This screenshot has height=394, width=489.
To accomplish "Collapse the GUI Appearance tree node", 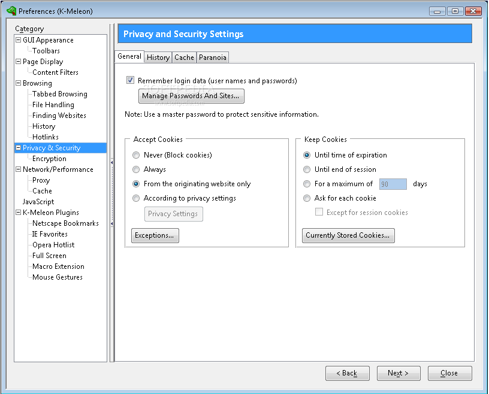I will (19, 40).
